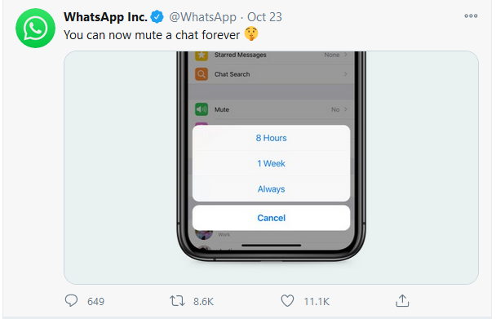The image size is (496, 319).
Task: Click the blue verified badge
Action: click(157, 17)
